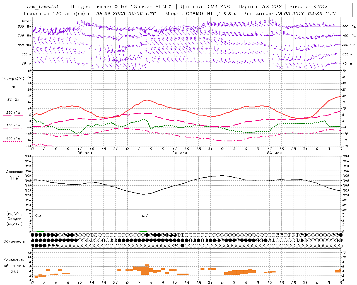This screenshot has height=285, width=357.
Task: Click the Долгота: 104.308 longitude value
Action: 205,7
